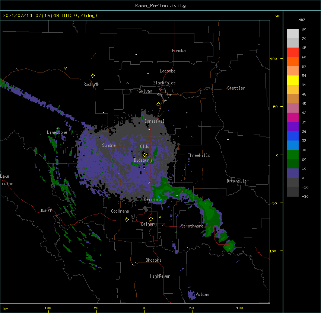Click the bright green 20-30 dBZ swatch
Image resolution: width=321 pixels, height=313 pixels.
pos(293,155)
